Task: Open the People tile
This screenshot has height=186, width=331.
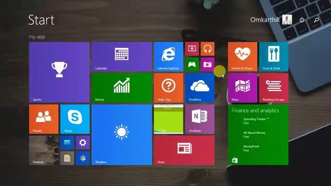Action: 43,119
